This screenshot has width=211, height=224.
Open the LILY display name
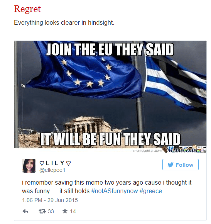click(55, 163)
